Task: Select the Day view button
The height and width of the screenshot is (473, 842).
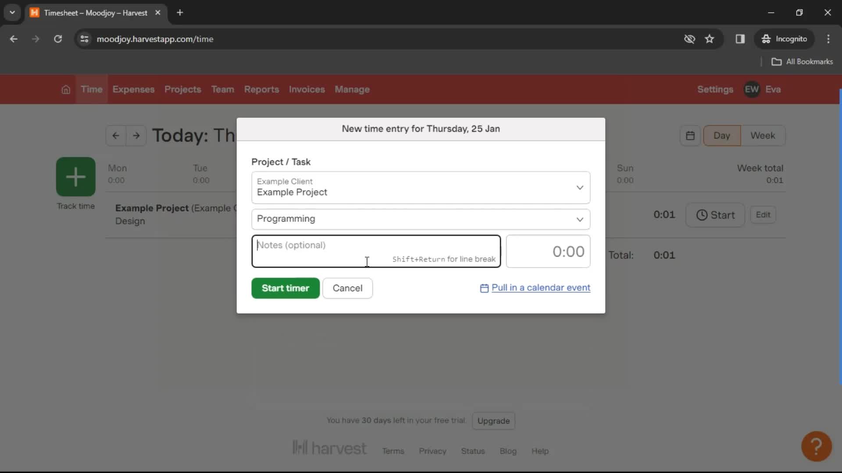Action: coord(722,135)
